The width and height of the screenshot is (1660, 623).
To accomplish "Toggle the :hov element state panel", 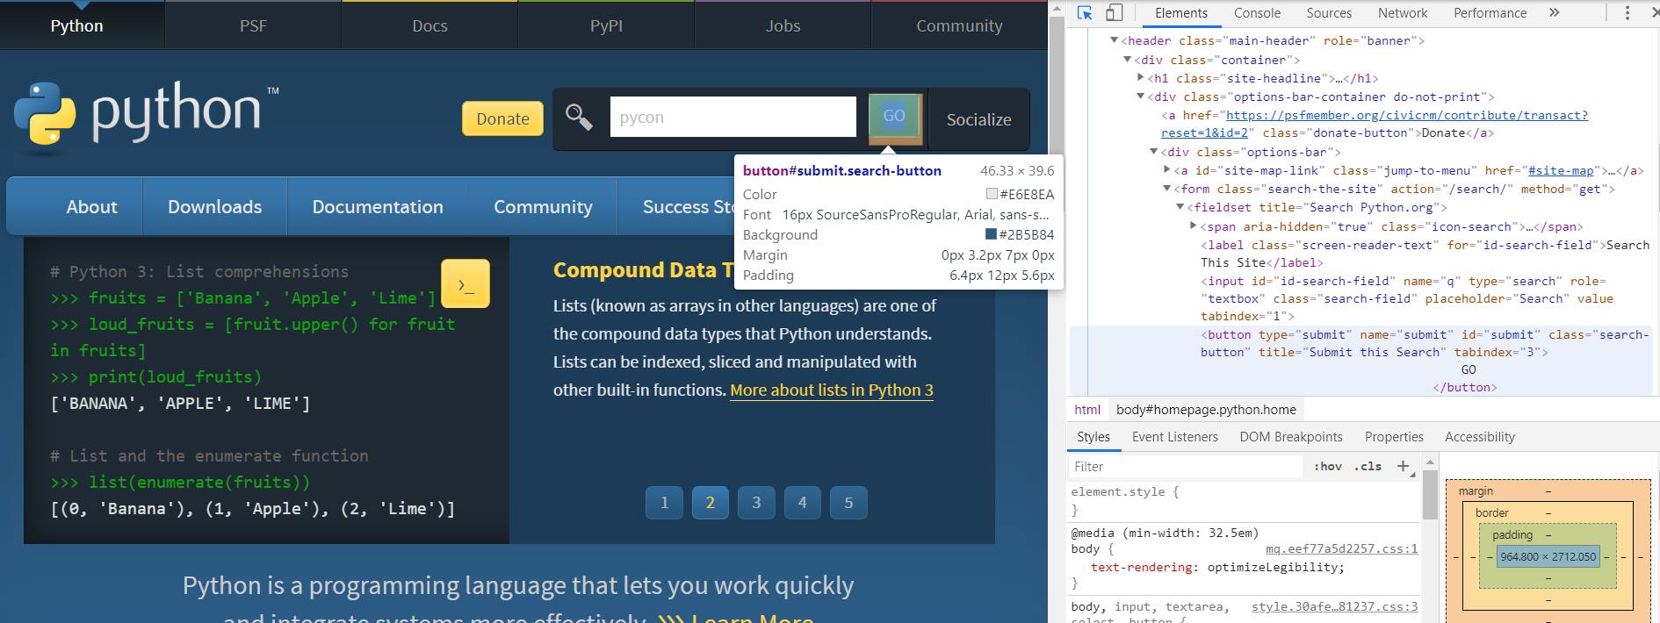I will 1327,466.
